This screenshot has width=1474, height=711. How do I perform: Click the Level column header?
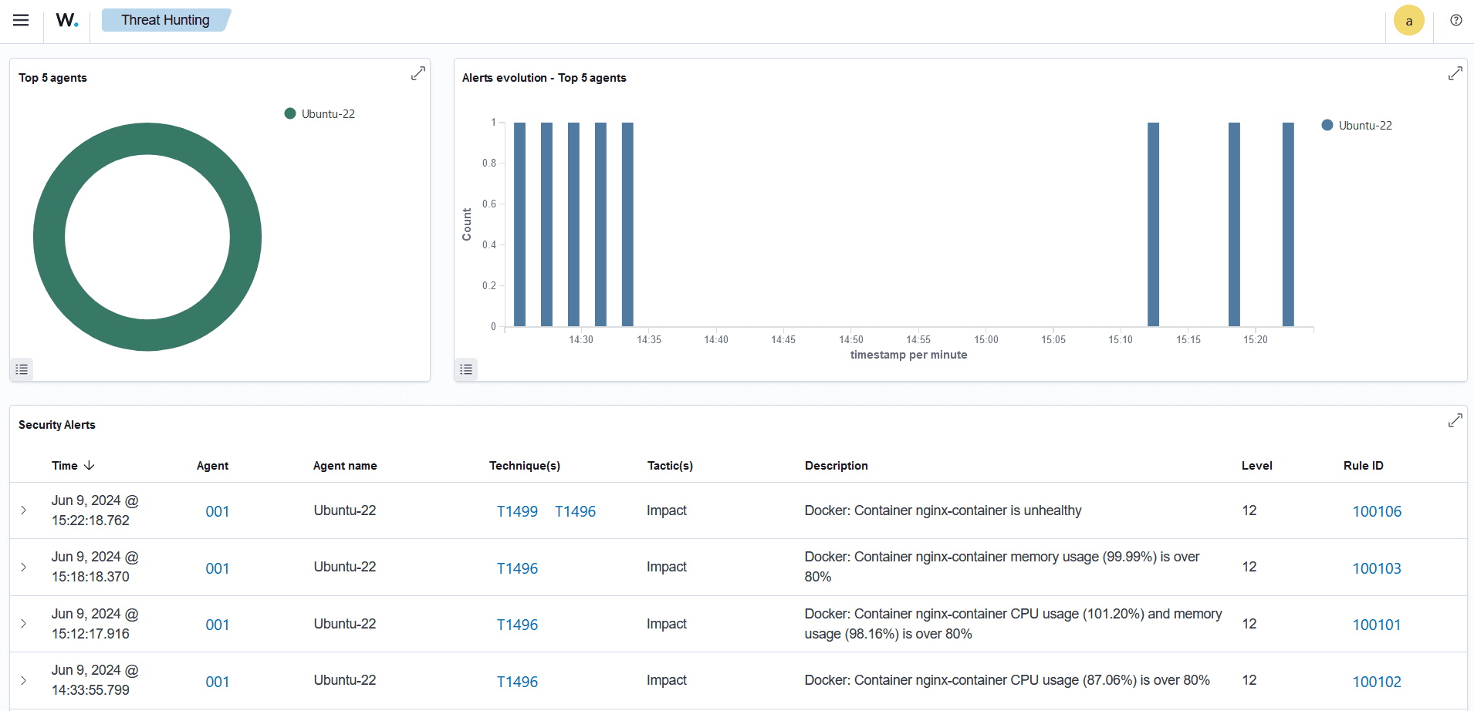coord(1256,466)
